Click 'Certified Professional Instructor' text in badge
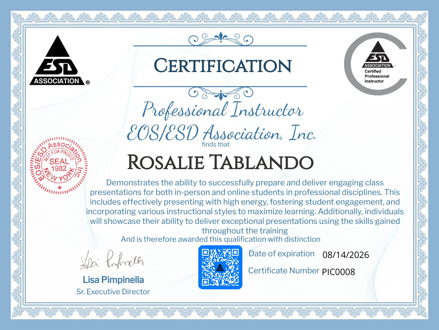 (x=377, y=76)
